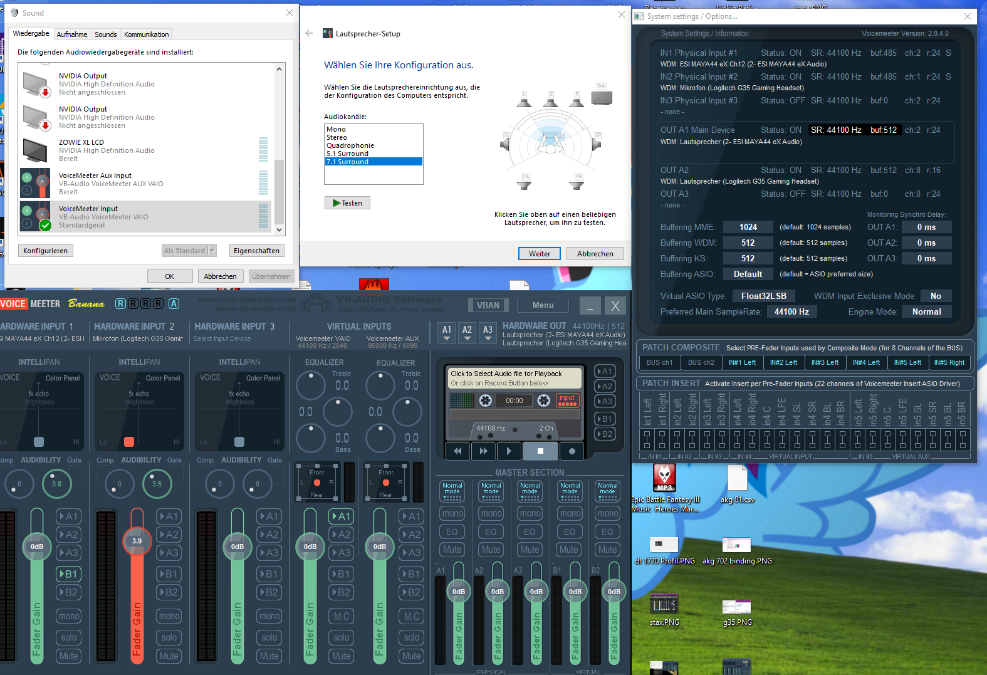Click the device list scrollbar down arrow

pyautogui.click(x=279, y=229)
